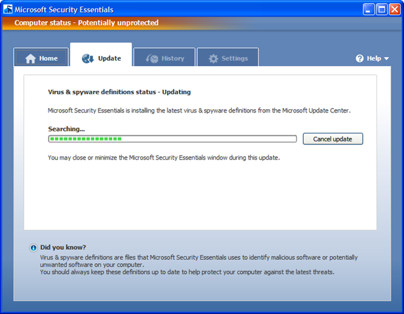The height and width of the screenshot is (314, 404).
Task: Click the Update globe arrow icon
Action: click(x=88, y=58)
